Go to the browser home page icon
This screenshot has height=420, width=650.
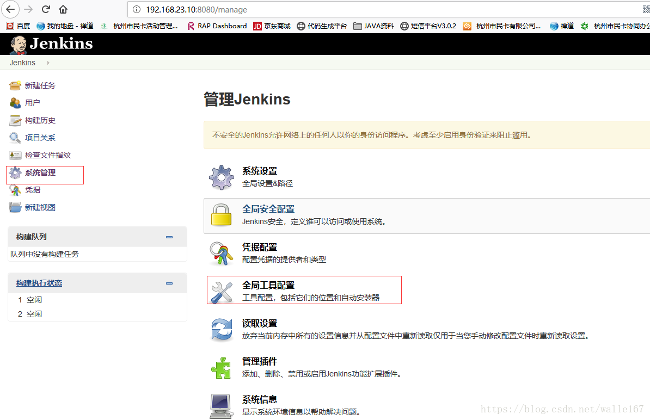[x=63, y=9]
